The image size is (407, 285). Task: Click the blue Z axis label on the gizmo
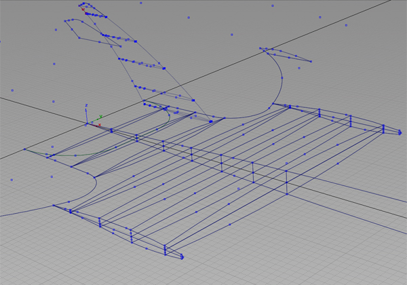coord(86,105)
